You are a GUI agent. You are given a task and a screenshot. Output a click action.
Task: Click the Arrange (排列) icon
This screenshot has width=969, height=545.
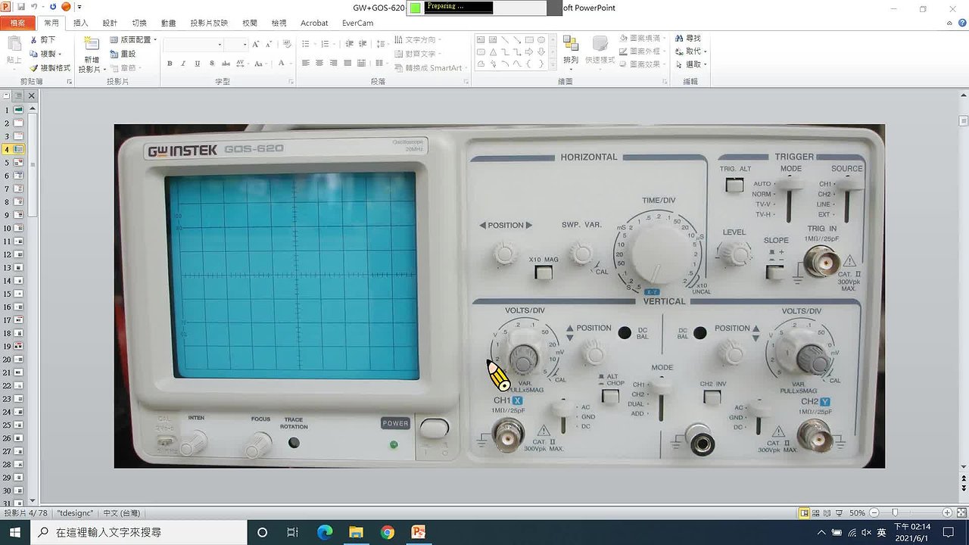[571, 44]
